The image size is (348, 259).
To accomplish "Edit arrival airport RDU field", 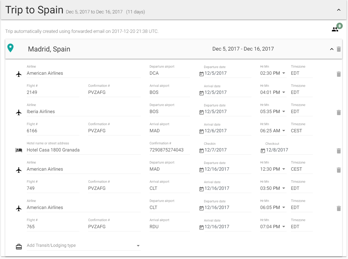I will (x=170, y=227).
